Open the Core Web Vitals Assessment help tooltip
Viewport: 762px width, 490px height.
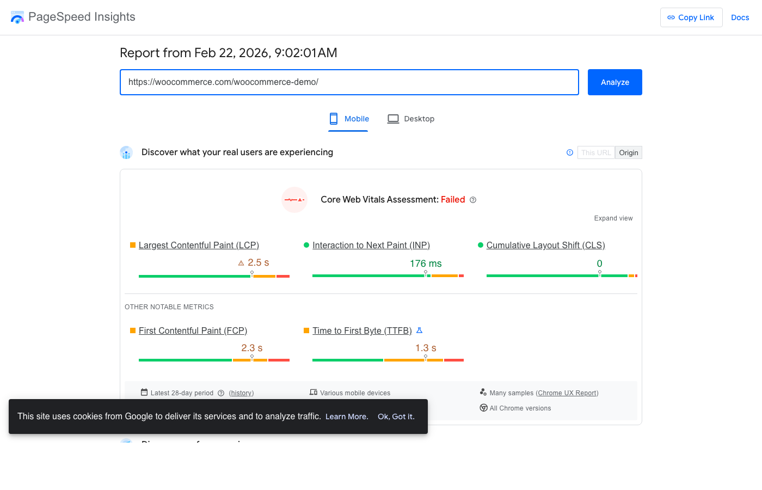click(x=473, y=199)
